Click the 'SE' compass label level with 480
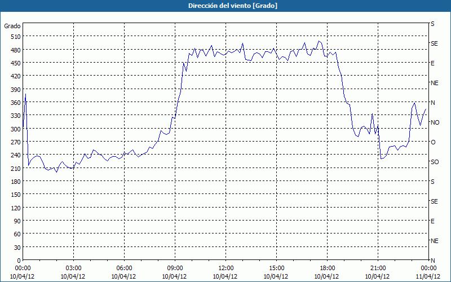 coord(434,43)
